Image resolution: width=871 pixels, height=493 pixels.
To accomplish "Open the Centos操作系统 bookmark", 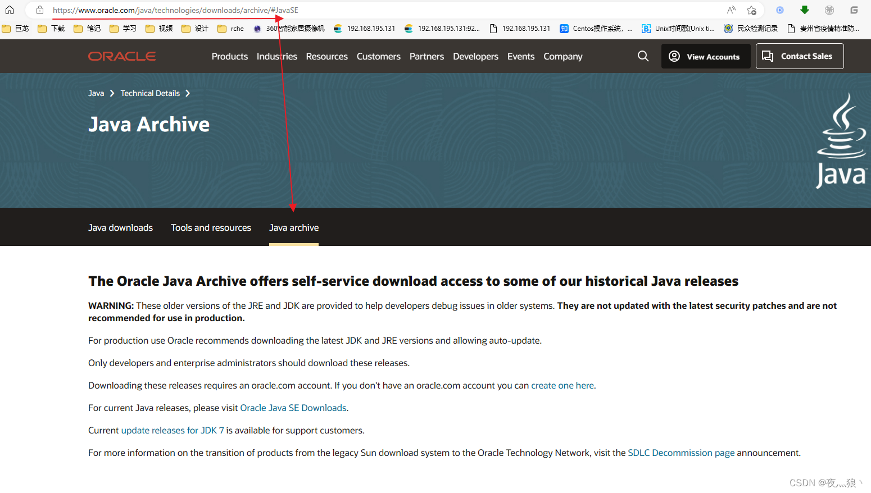I will [x=596, y=29].
